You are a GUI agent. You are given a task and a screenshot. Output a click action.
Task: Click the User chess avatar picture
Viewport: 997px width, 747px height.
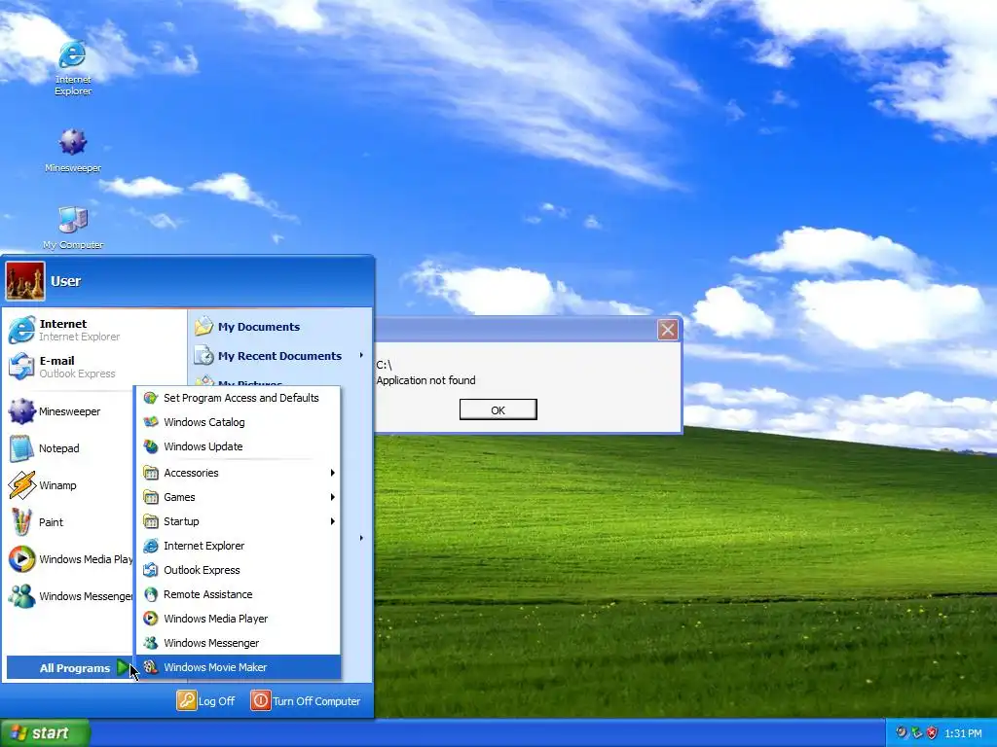[x=25, y=281]
